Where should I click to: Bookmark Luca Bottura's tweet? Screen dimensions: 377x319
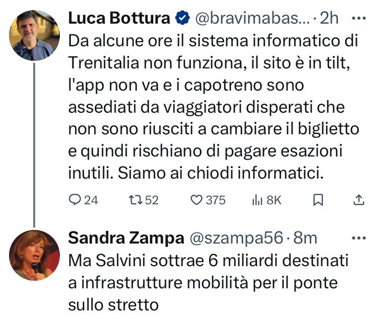pyautogui.click(x=318, y=200)
